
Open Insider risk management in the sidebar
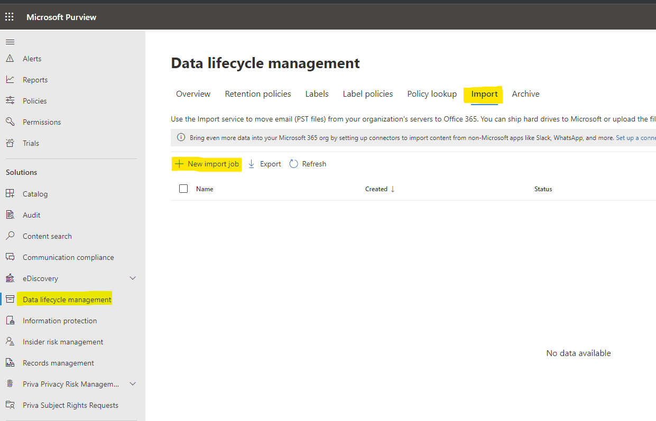tap(63, 342)
